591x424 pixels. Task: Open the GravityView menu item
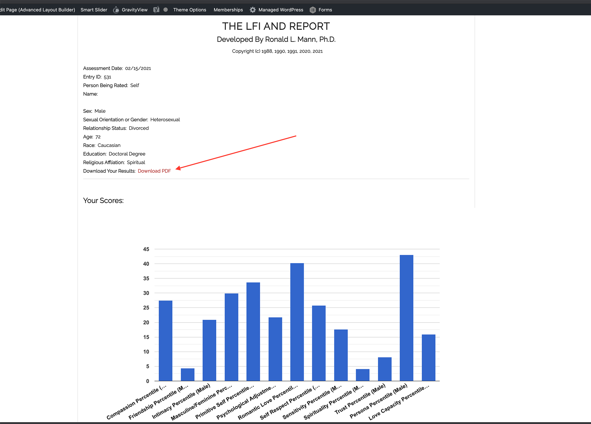pyautogui.click(x=135, y=10)
